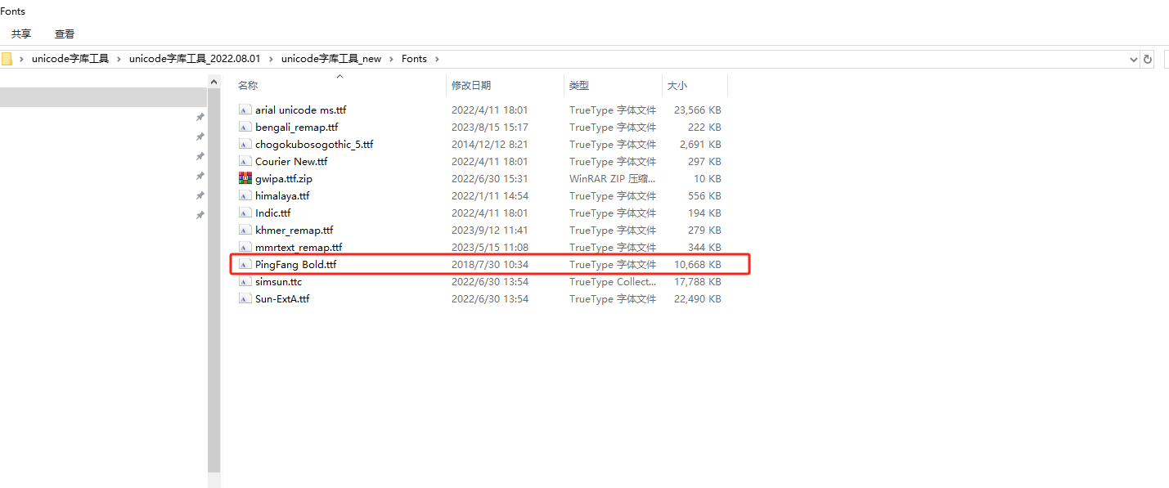Image resolution: width=1169 pixels, height=488 pixels.
Task: Click the date 2023/5/15 11:08
Action: 490,247
